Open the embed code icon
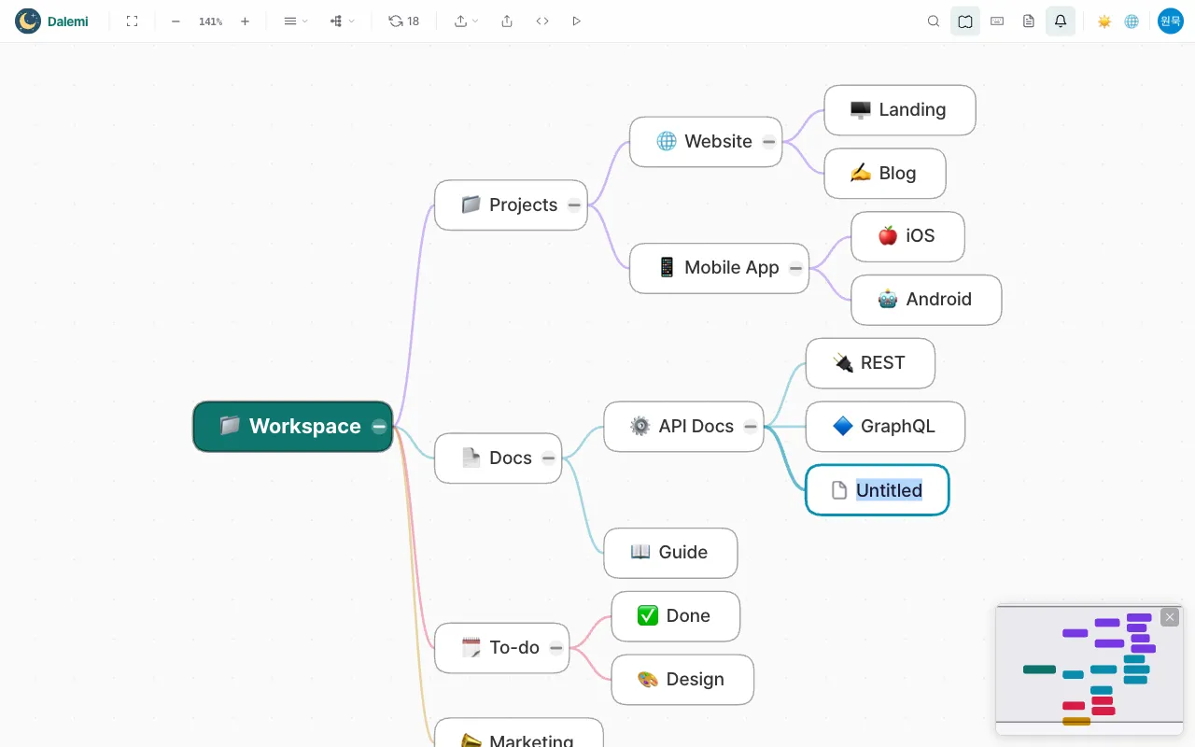Viewport: 1195px width, 747px height. click(542, 21)
